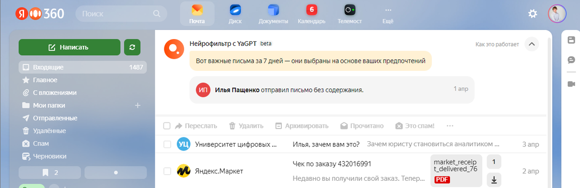Click Удалить in the mail toolbar
Screen dimensions: 580x188
(x=246, y=126)
